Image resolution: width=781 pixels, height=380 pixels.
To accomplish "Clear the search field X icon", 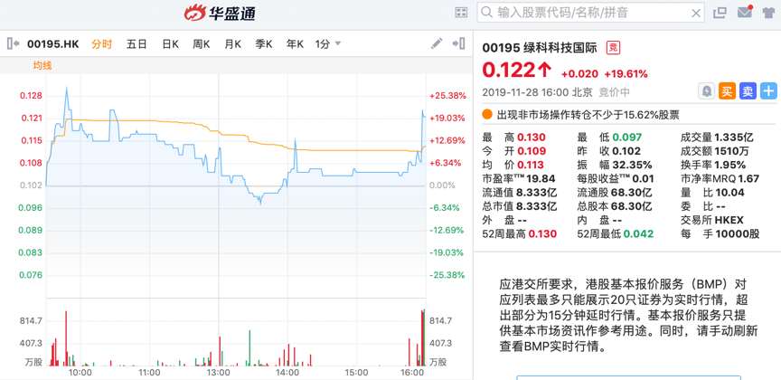I will [x=696, y=13].
